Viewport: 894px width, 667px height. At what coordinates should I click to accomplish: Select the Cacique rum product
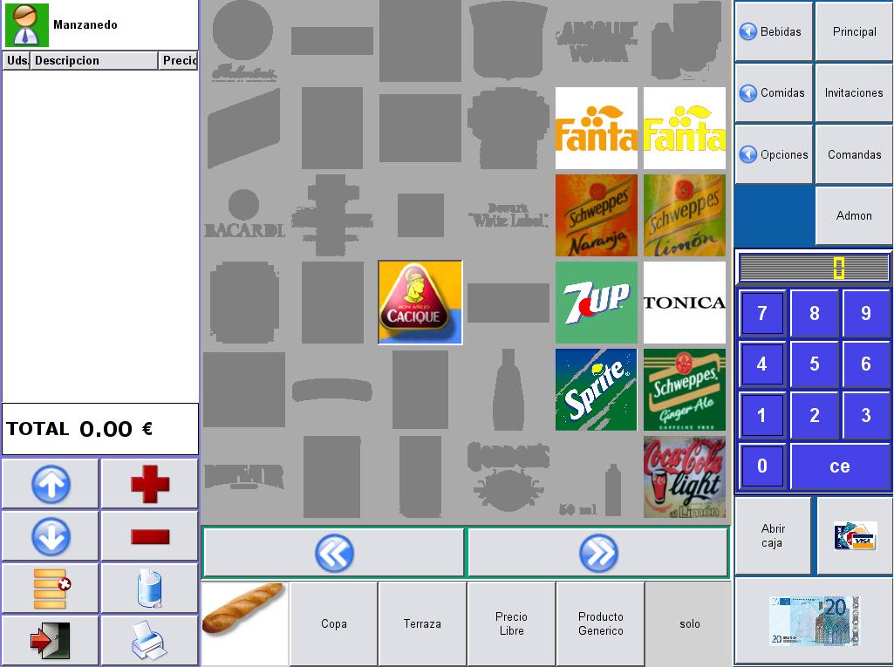coord(420,303)
